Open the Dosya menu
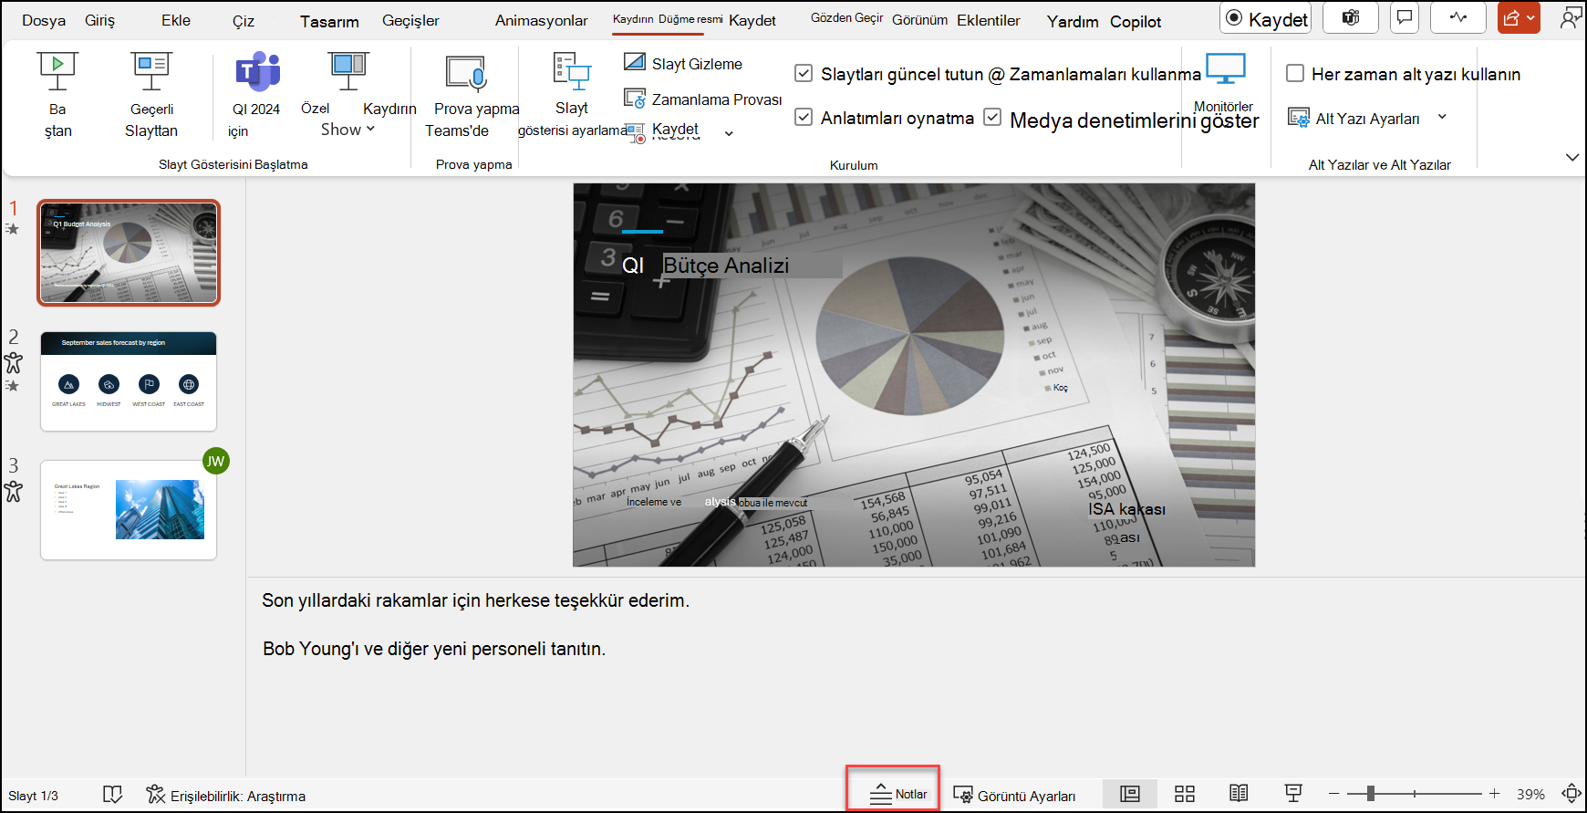 point(44,20)
